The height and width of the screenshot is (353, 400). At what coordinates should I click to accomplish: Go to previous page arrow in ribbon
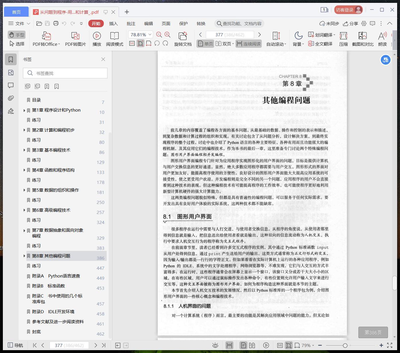[x=200, y=35]
